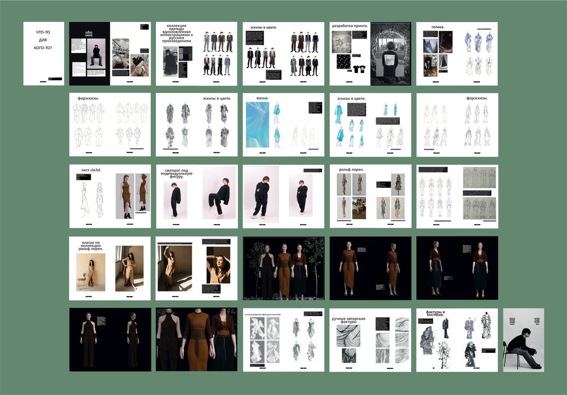Image resolution: width=567 pixels, height=395 pixels.
Task: Select the "лист clo3d." heading
Action: [91, 170]
